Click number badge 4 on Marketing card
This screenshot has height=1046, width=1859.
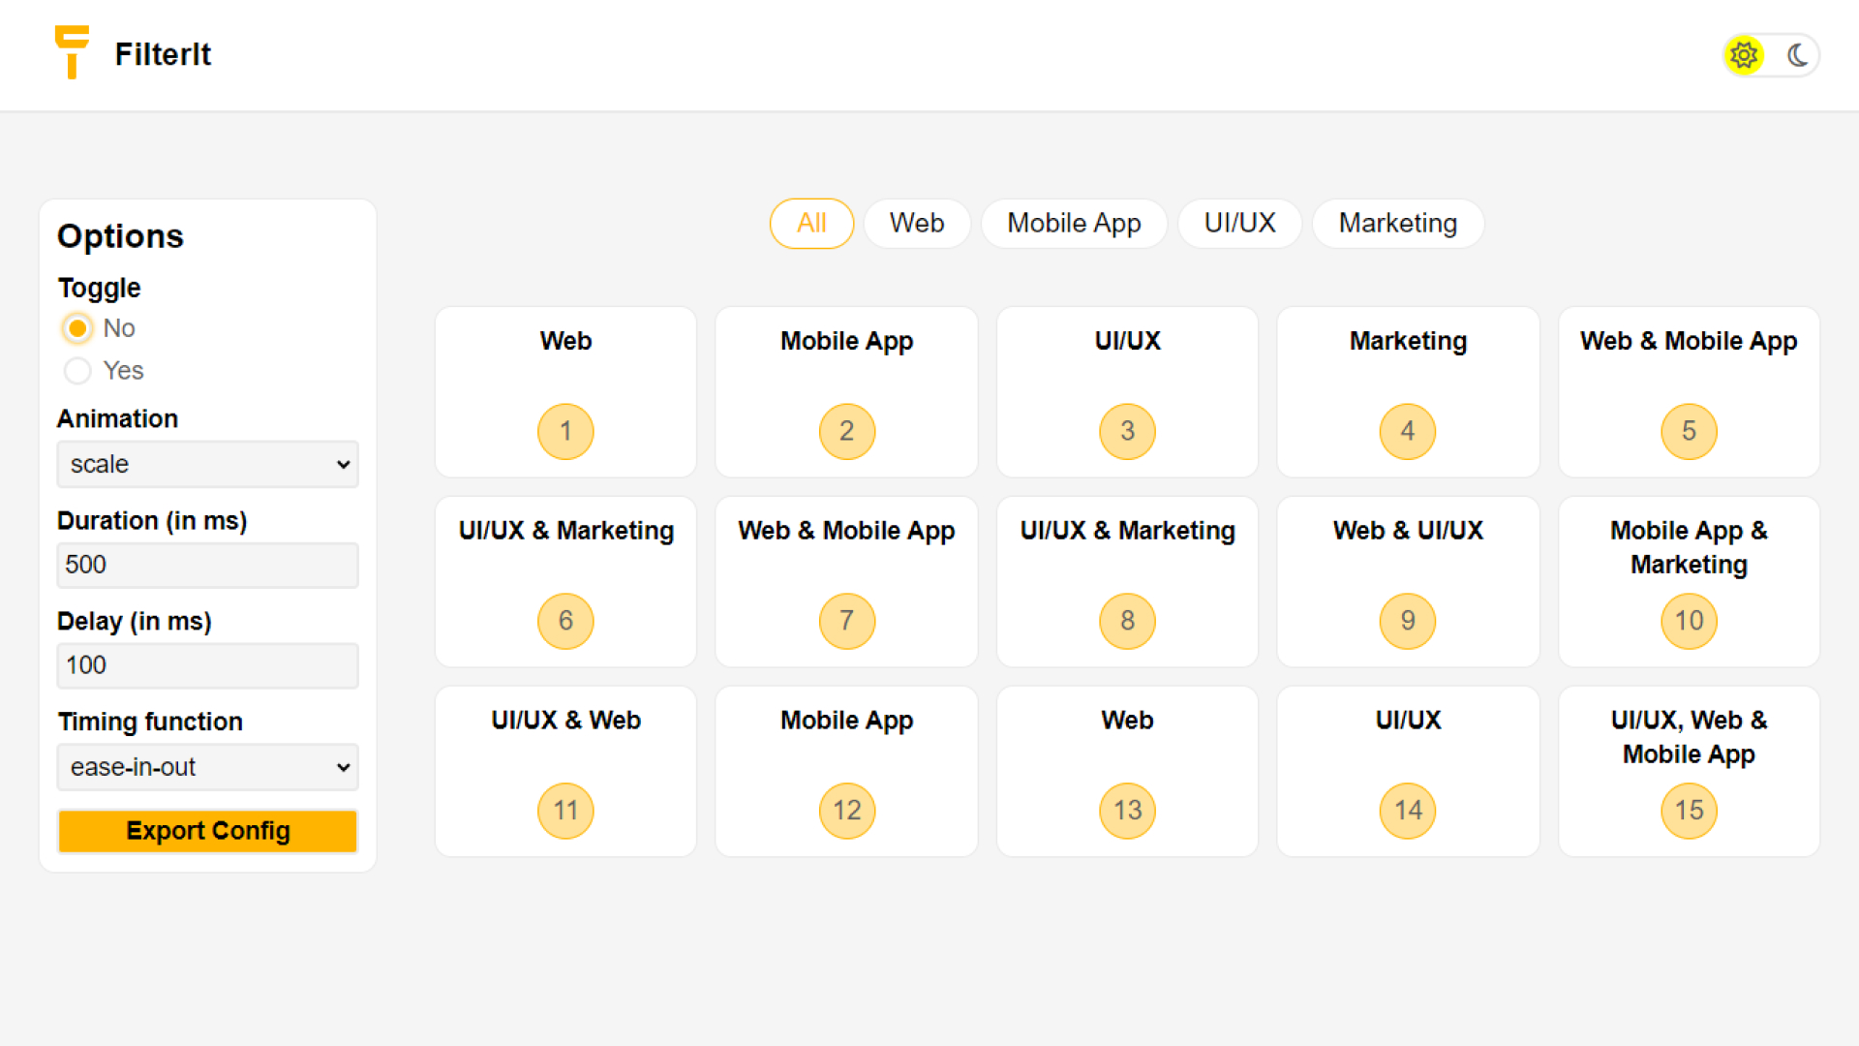(1408, 431)
